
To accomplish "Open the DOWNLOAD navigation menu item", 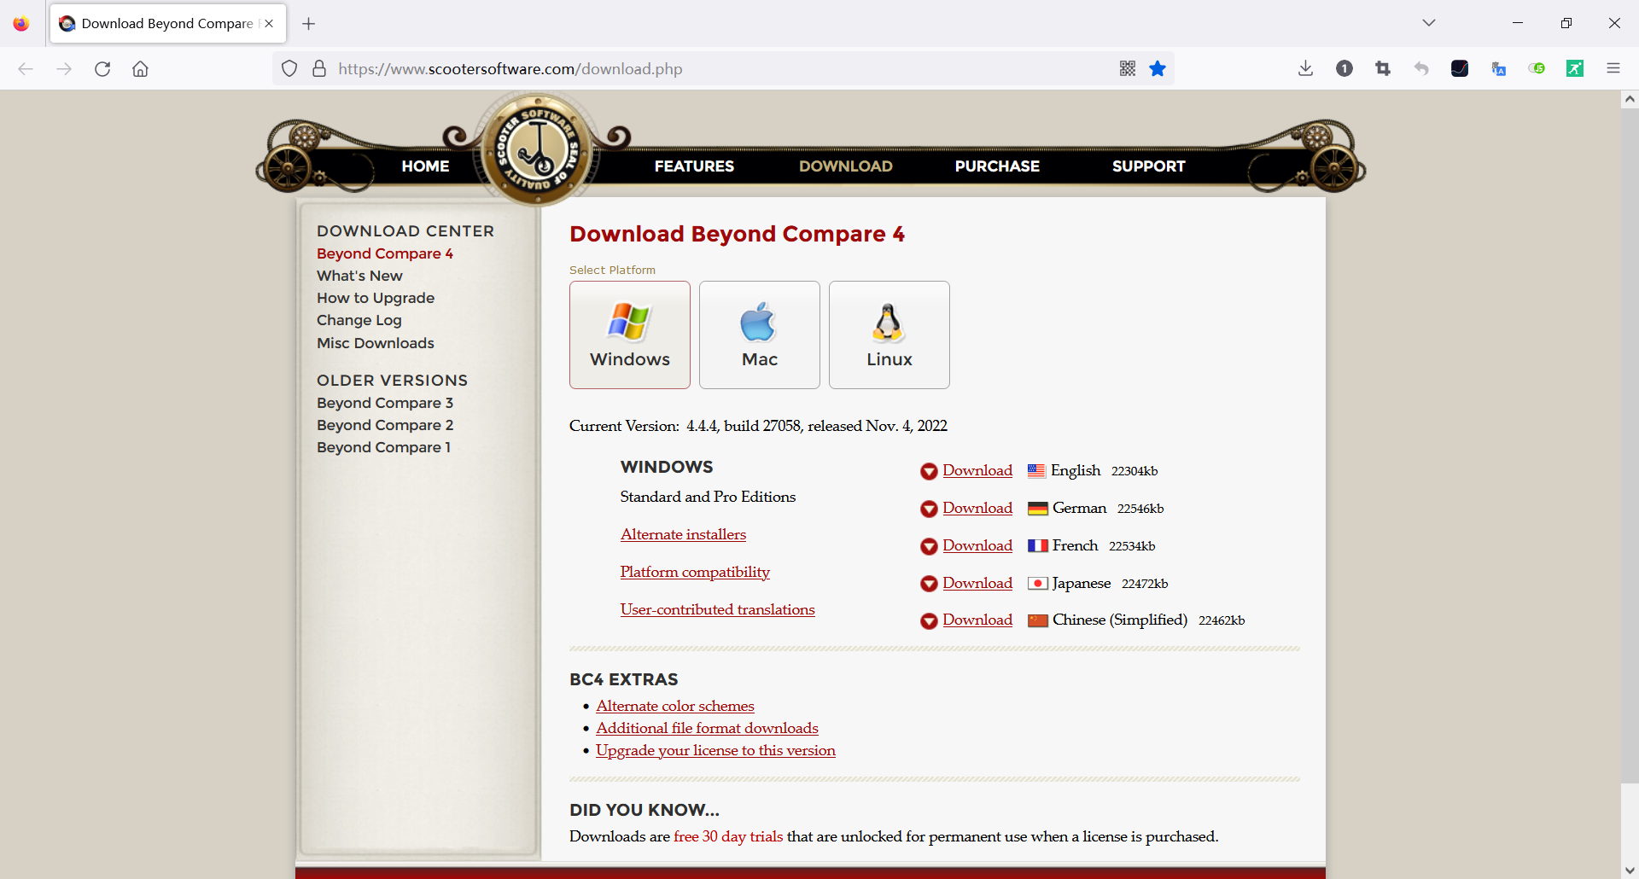I will pyautogui.click(x=846, y=166).
